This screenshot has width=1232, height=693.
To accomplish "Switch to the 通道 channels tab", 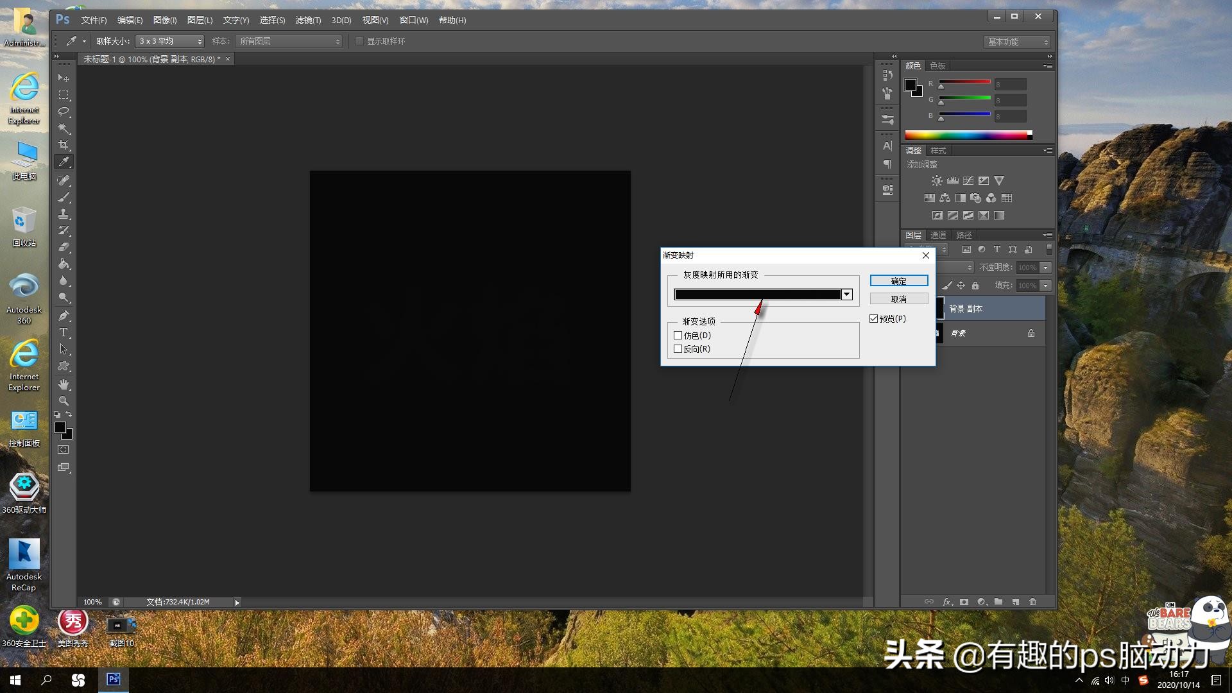I will (x=938, y=235).
